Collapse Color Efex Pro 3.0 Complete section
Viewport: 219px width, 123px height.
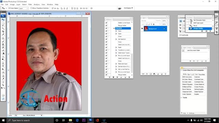click(x=181, y=70)
